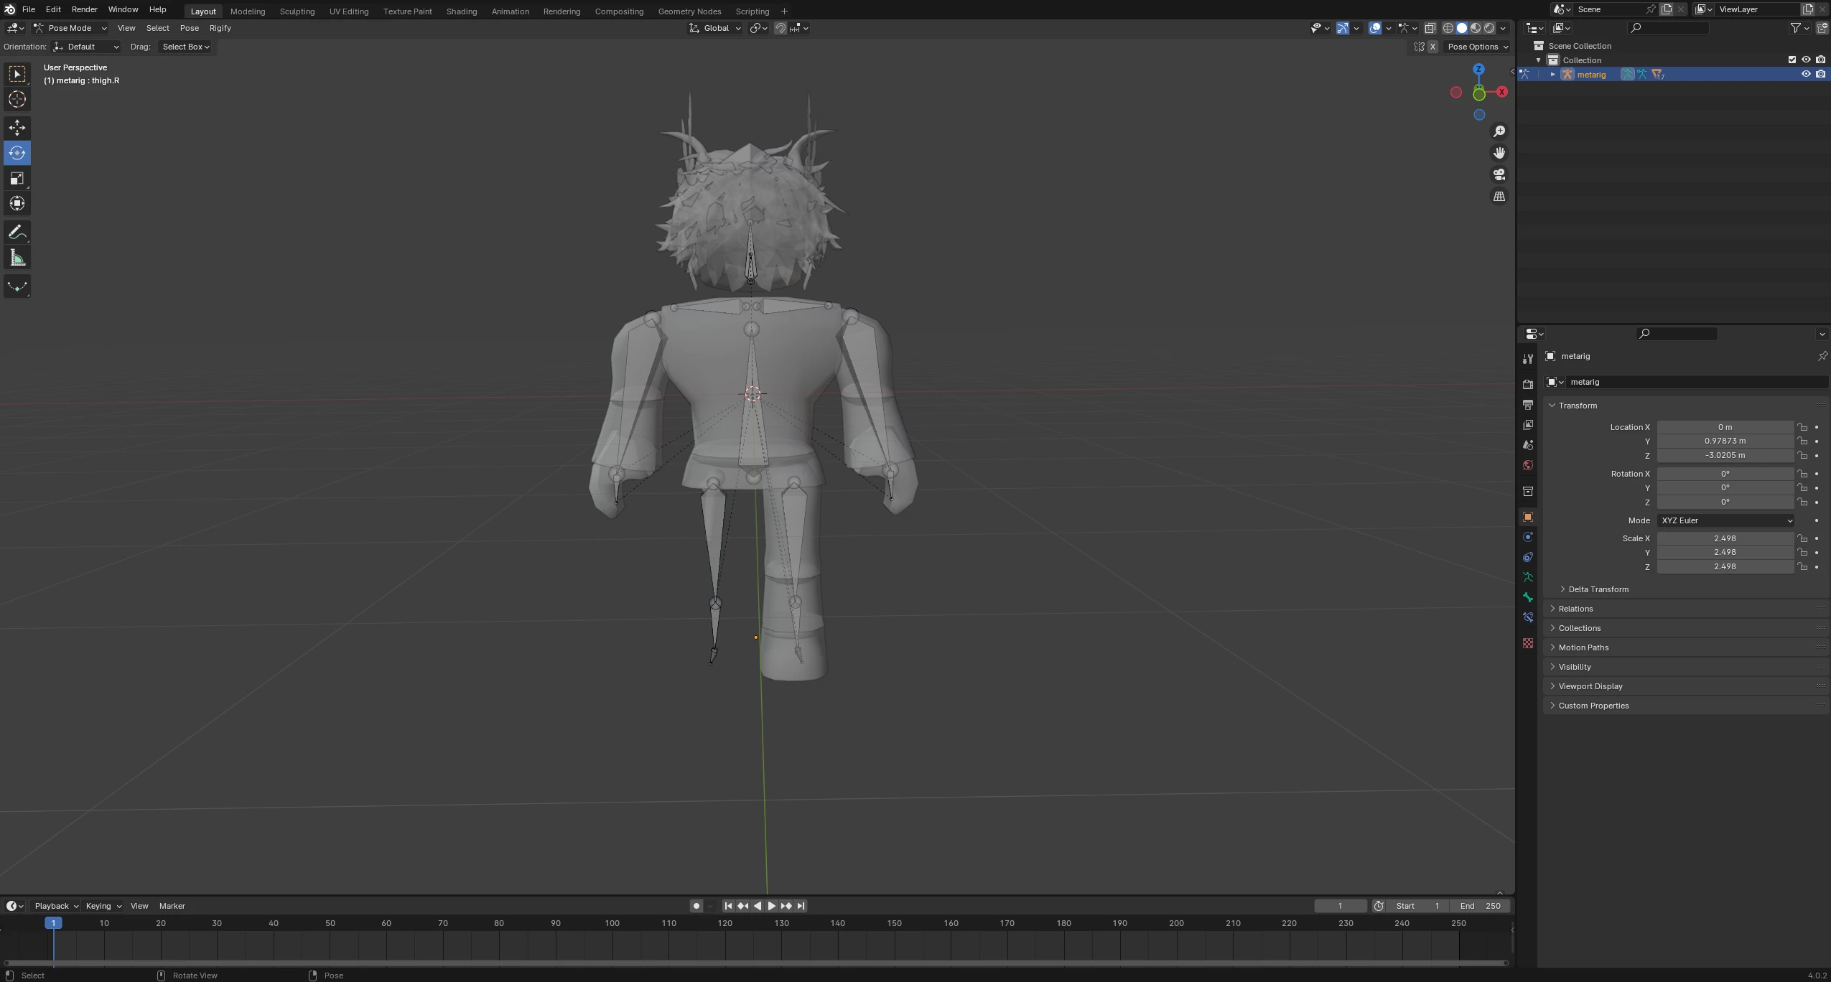
Task: Switch to the Animation workspace tab
Action: point(510,11)
